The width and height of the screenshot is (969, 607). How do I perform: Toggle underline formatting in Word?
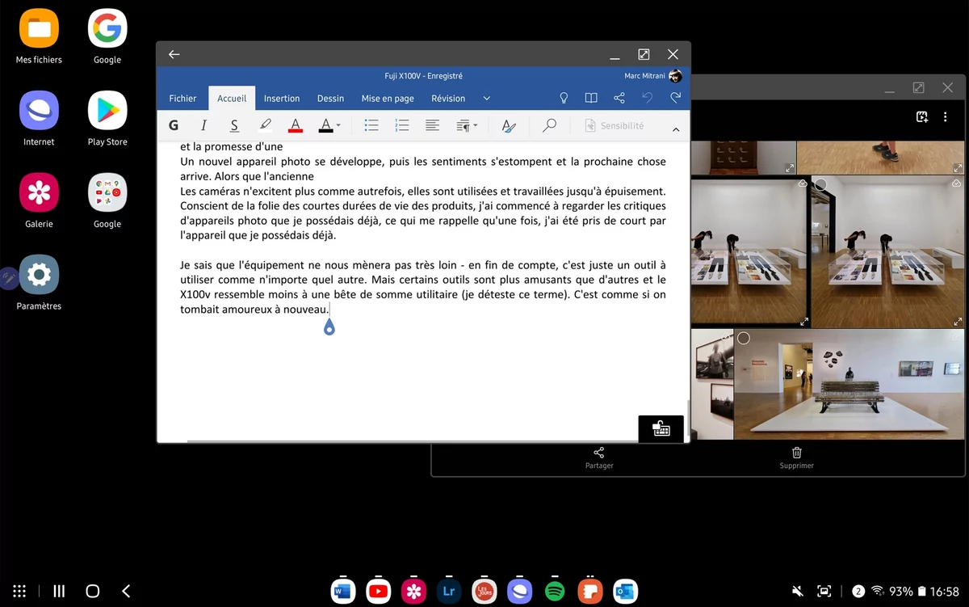pyautogui.click(x=234, y=125)
